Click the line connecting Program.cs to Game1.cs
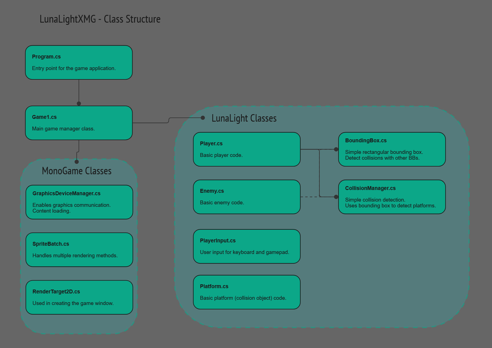This screenshot has width=492, height=348. coord(79,91)
